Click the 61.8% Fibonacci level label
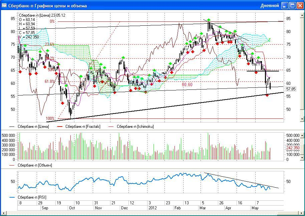305x216 pixels. [50, 81]
